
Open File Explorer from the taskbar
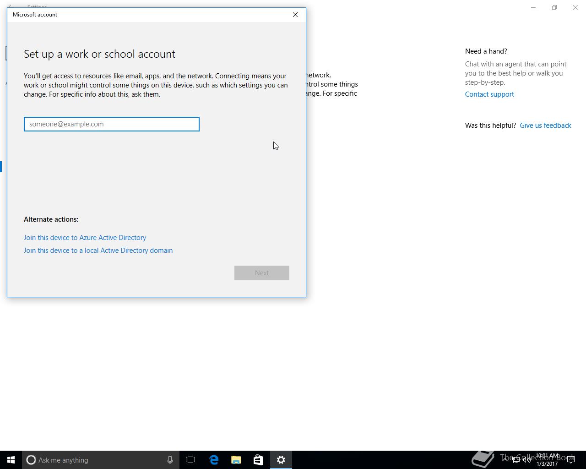click(x=236, y=460)
